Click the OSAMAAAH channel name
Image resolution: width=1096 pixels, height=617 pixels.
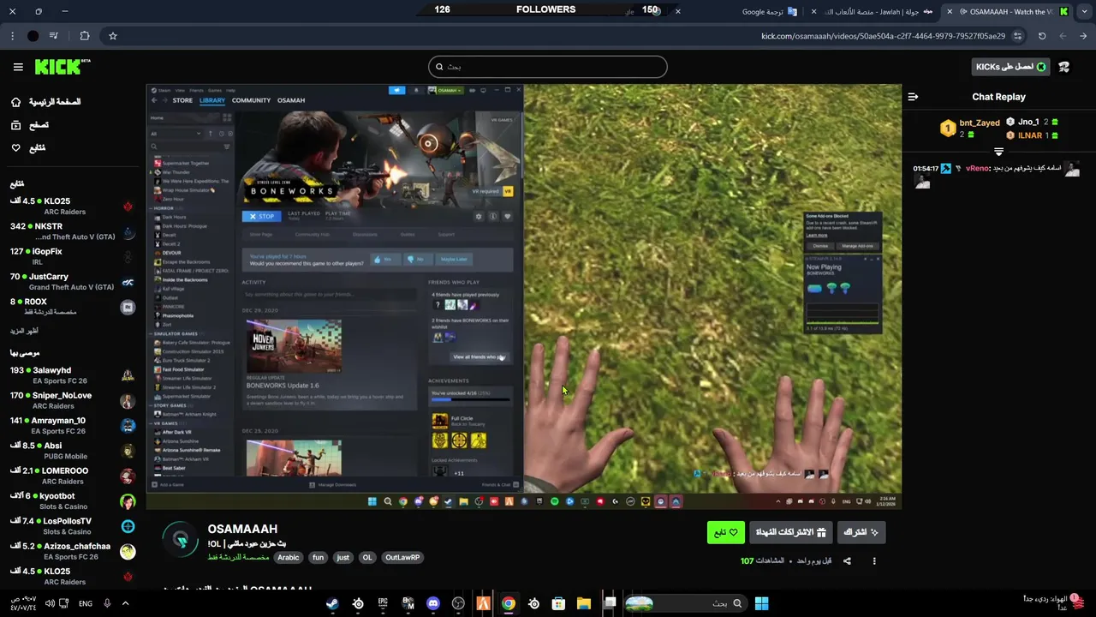[x=242, y=529]
